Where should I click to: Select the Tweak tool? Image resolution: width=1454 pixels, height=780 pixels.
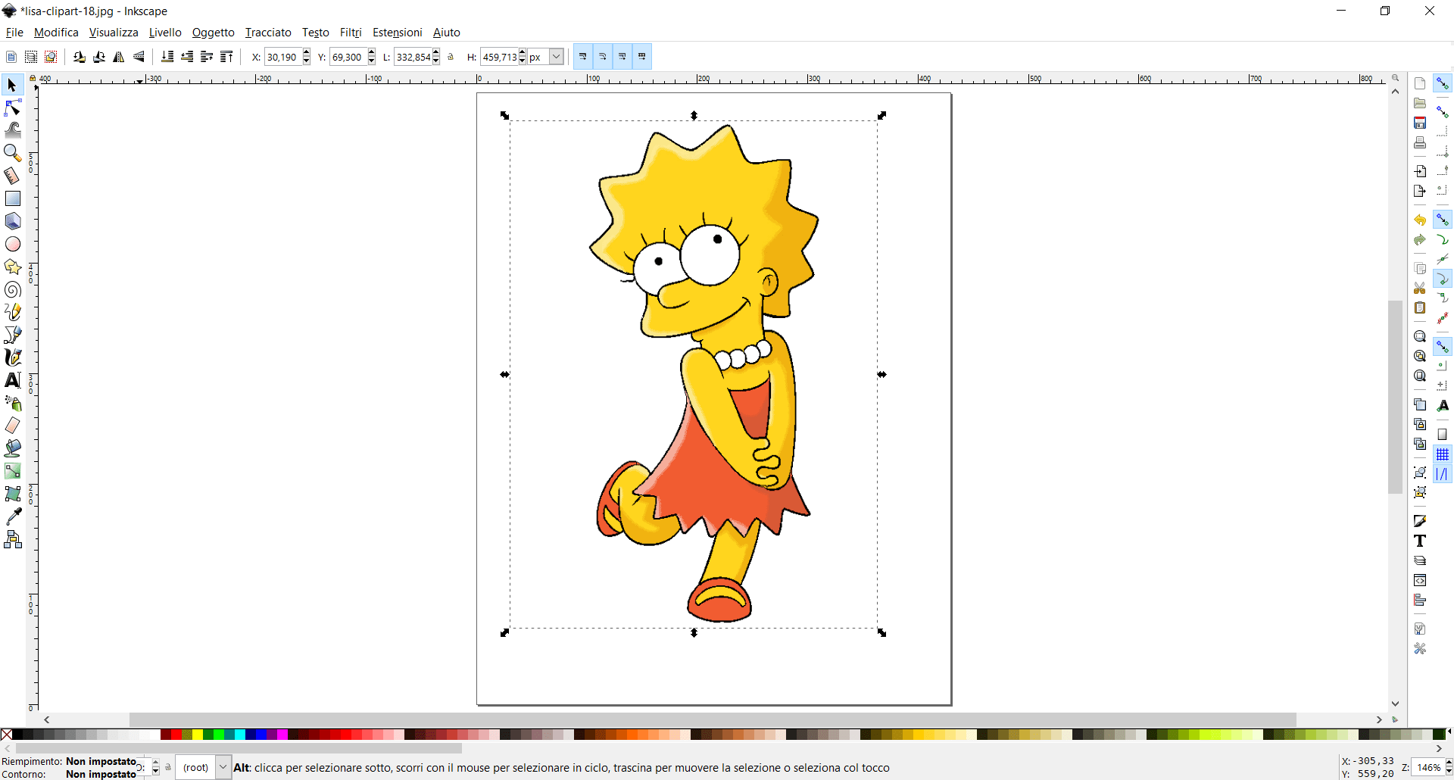click(12, 130)
